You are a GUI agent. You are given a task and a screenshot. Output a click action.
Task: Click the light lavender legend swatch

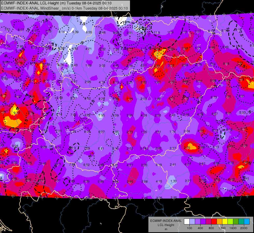click(192, 221)
